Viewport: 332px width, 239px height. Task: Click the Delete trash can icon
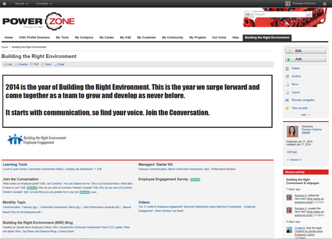point(287,68)
